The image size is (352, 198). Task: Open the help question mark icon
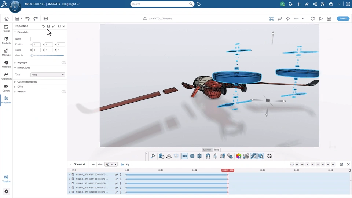pos(331,4)
